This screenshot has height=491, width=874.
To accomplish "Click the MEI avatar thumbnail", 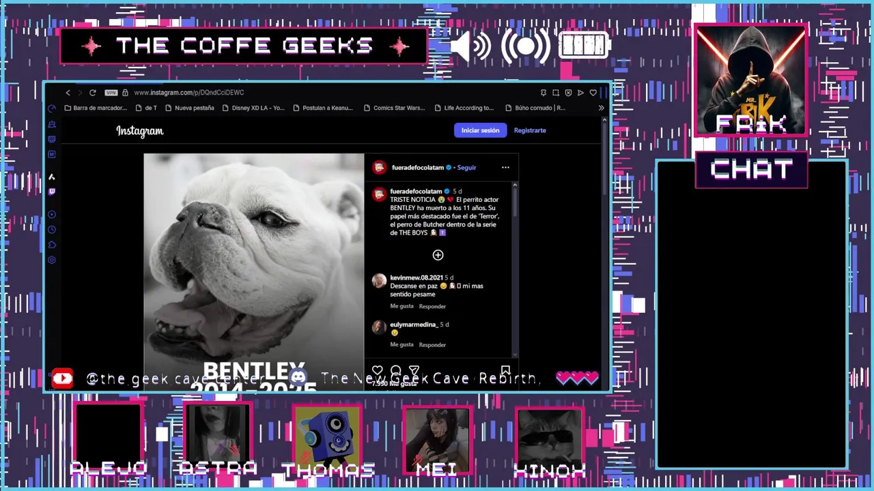I will (437, 440).
